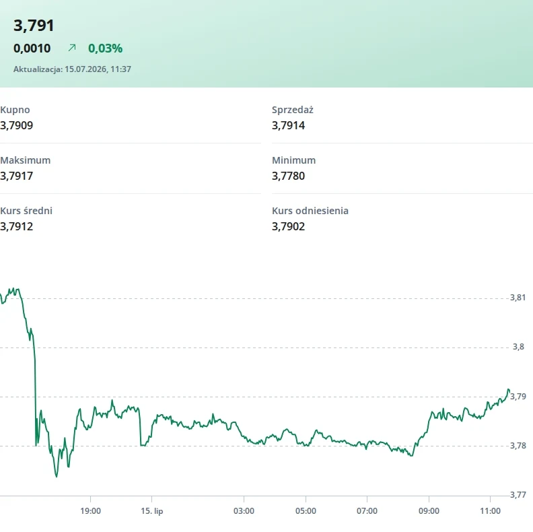Image resolution: width=533 pixels, height=532 pixels.
Task: Click the Kurs odniesienia label
Action: (x=310, y=211)
